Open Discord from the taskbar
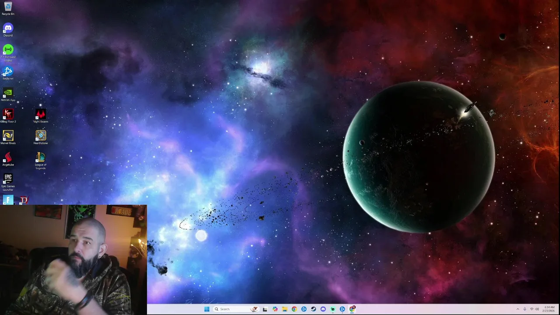Screen dimensions: 560x315 click(x=323, y=309)
